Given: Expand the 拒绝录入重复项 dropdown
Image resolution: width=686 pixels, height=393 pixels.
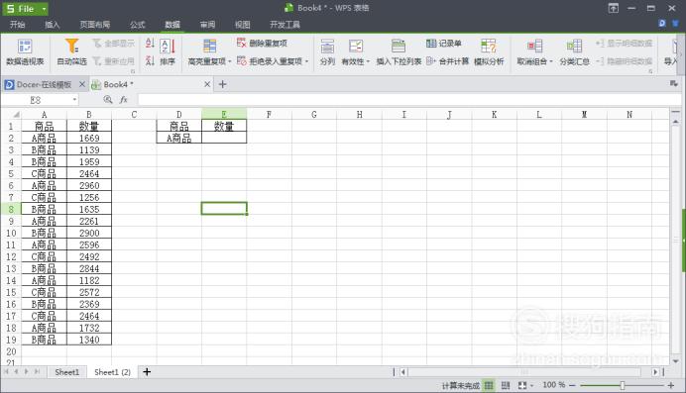Looking at the screenshot, I should tap(306, 61).
